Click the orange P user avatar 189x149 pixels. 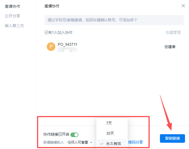coord(51,47)
